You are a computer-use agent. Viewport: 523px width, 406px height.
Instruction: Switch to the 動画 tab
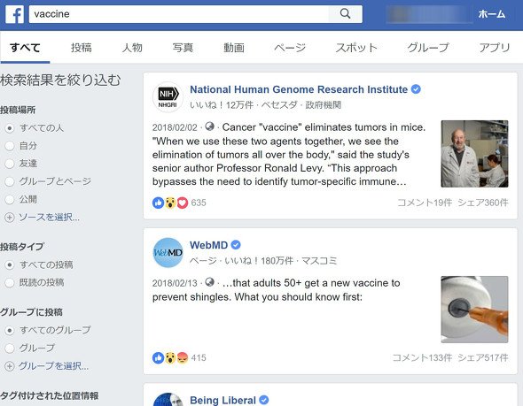233,48
